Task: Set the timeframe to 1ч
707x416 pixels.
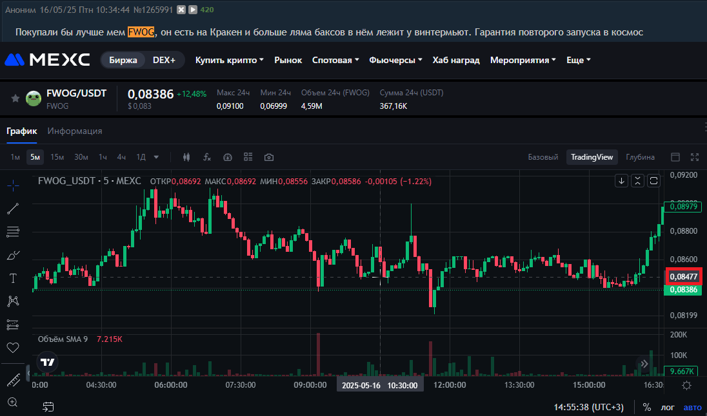Action: click(103, 157)
